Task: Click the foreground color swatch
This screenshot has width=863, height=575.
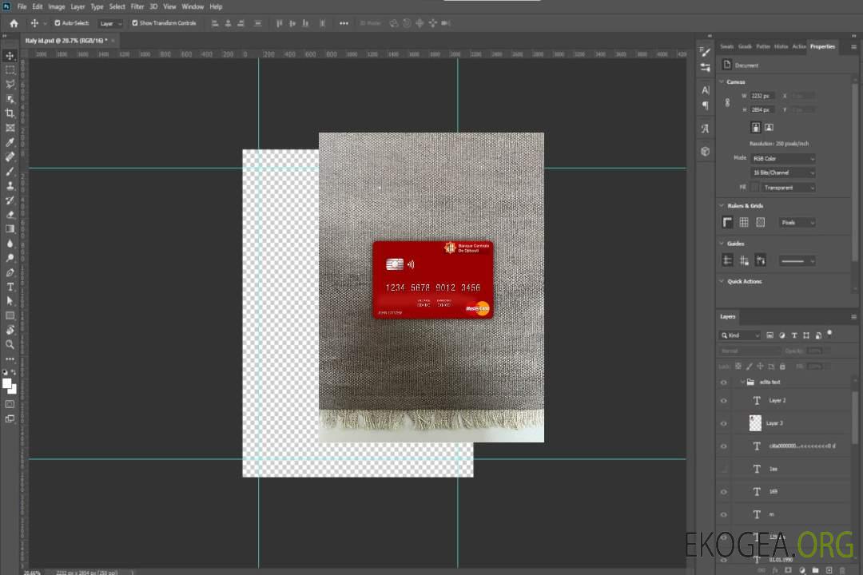Action: click(7, 384)
